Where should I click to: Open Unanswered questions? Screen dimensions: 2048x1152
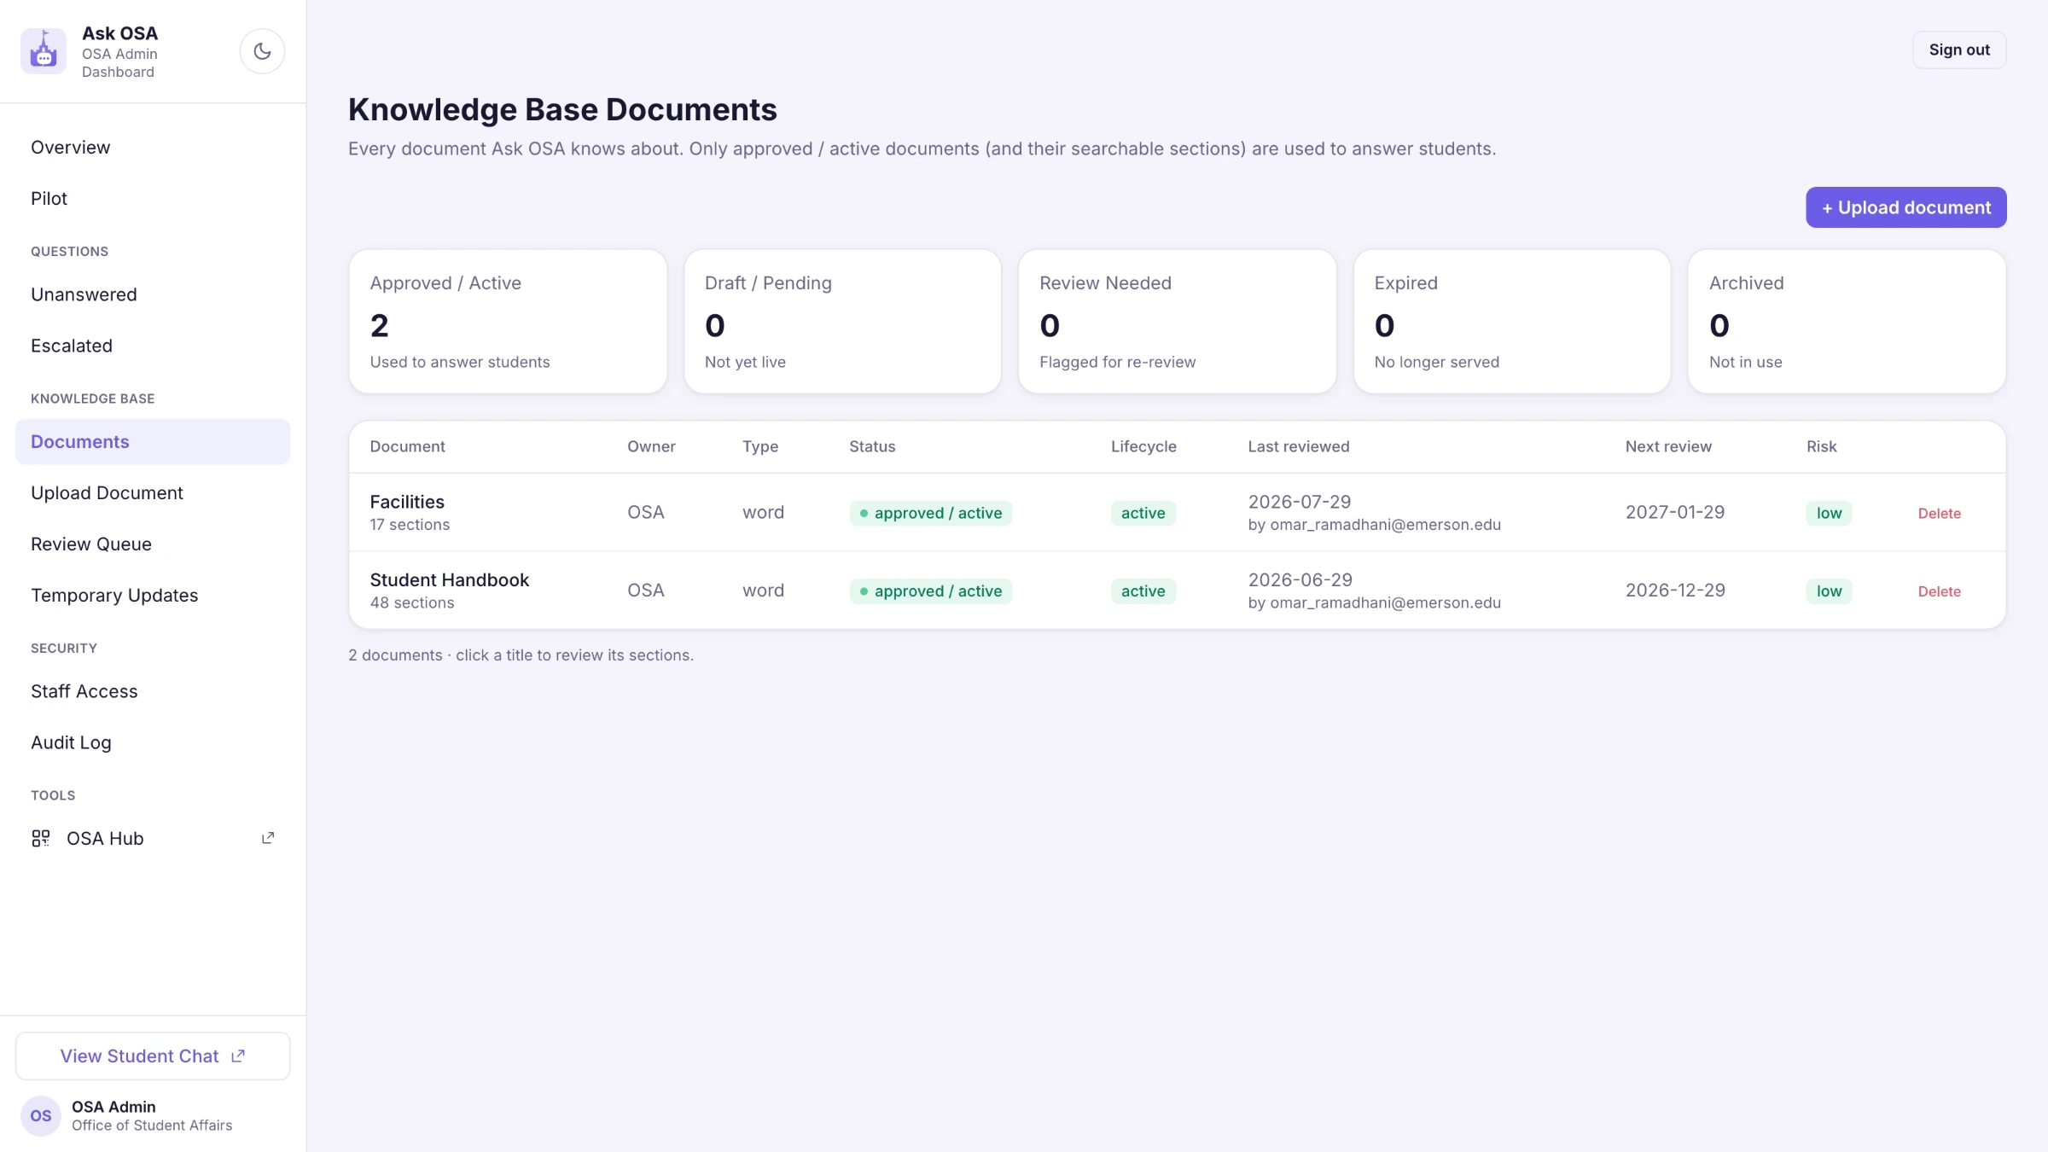[x=153, y=294]
